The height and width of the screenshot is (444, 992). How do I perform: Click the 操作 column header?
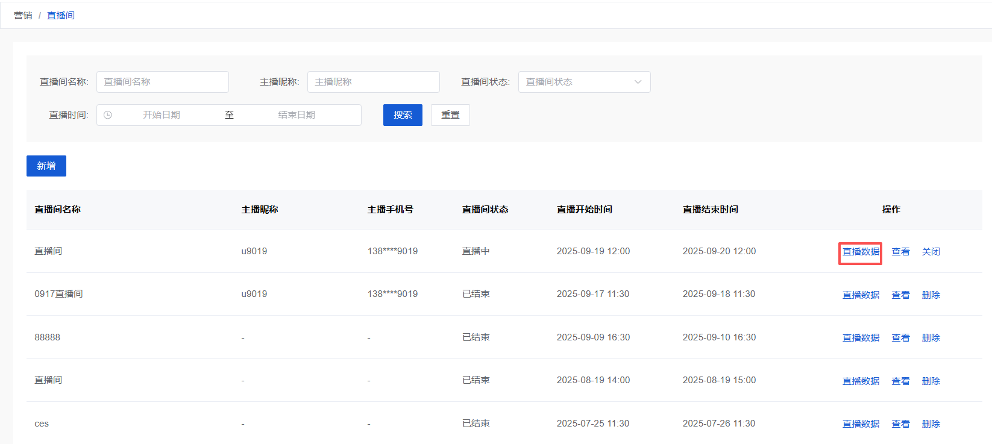pos(891,210)
